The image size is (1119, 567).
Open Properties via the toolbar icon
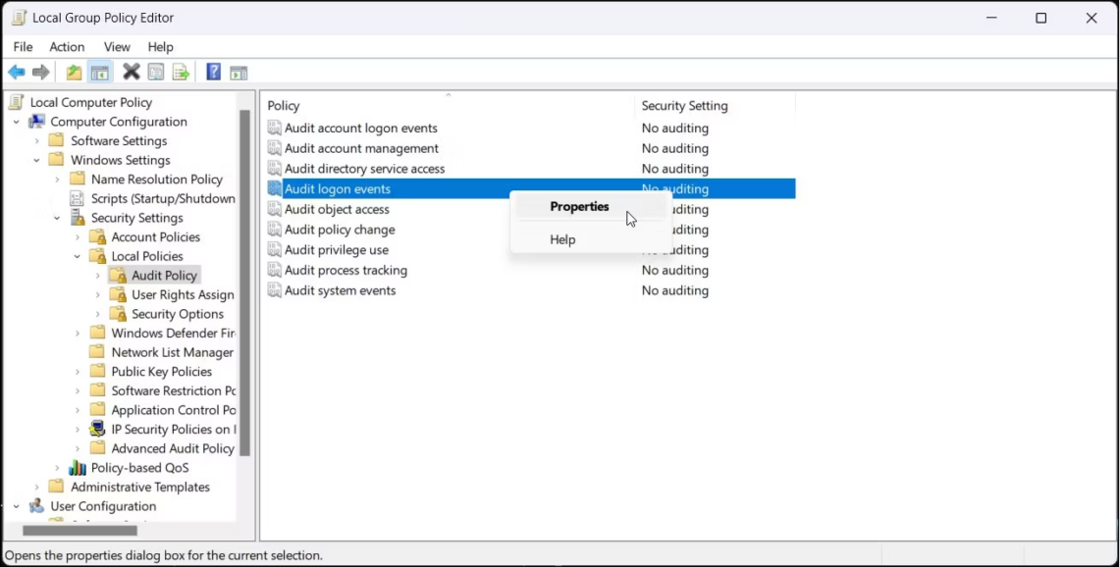(156, 71)
